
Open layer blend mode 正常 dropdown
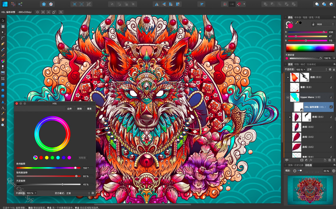click(x=317, y=70)
